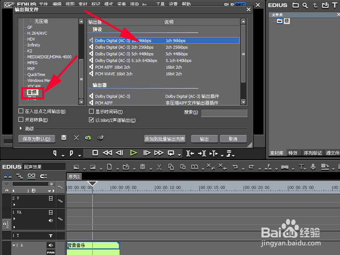Click the fast-forward playback icon
This screenshot has height=255, width=340.
pos(158,153)
